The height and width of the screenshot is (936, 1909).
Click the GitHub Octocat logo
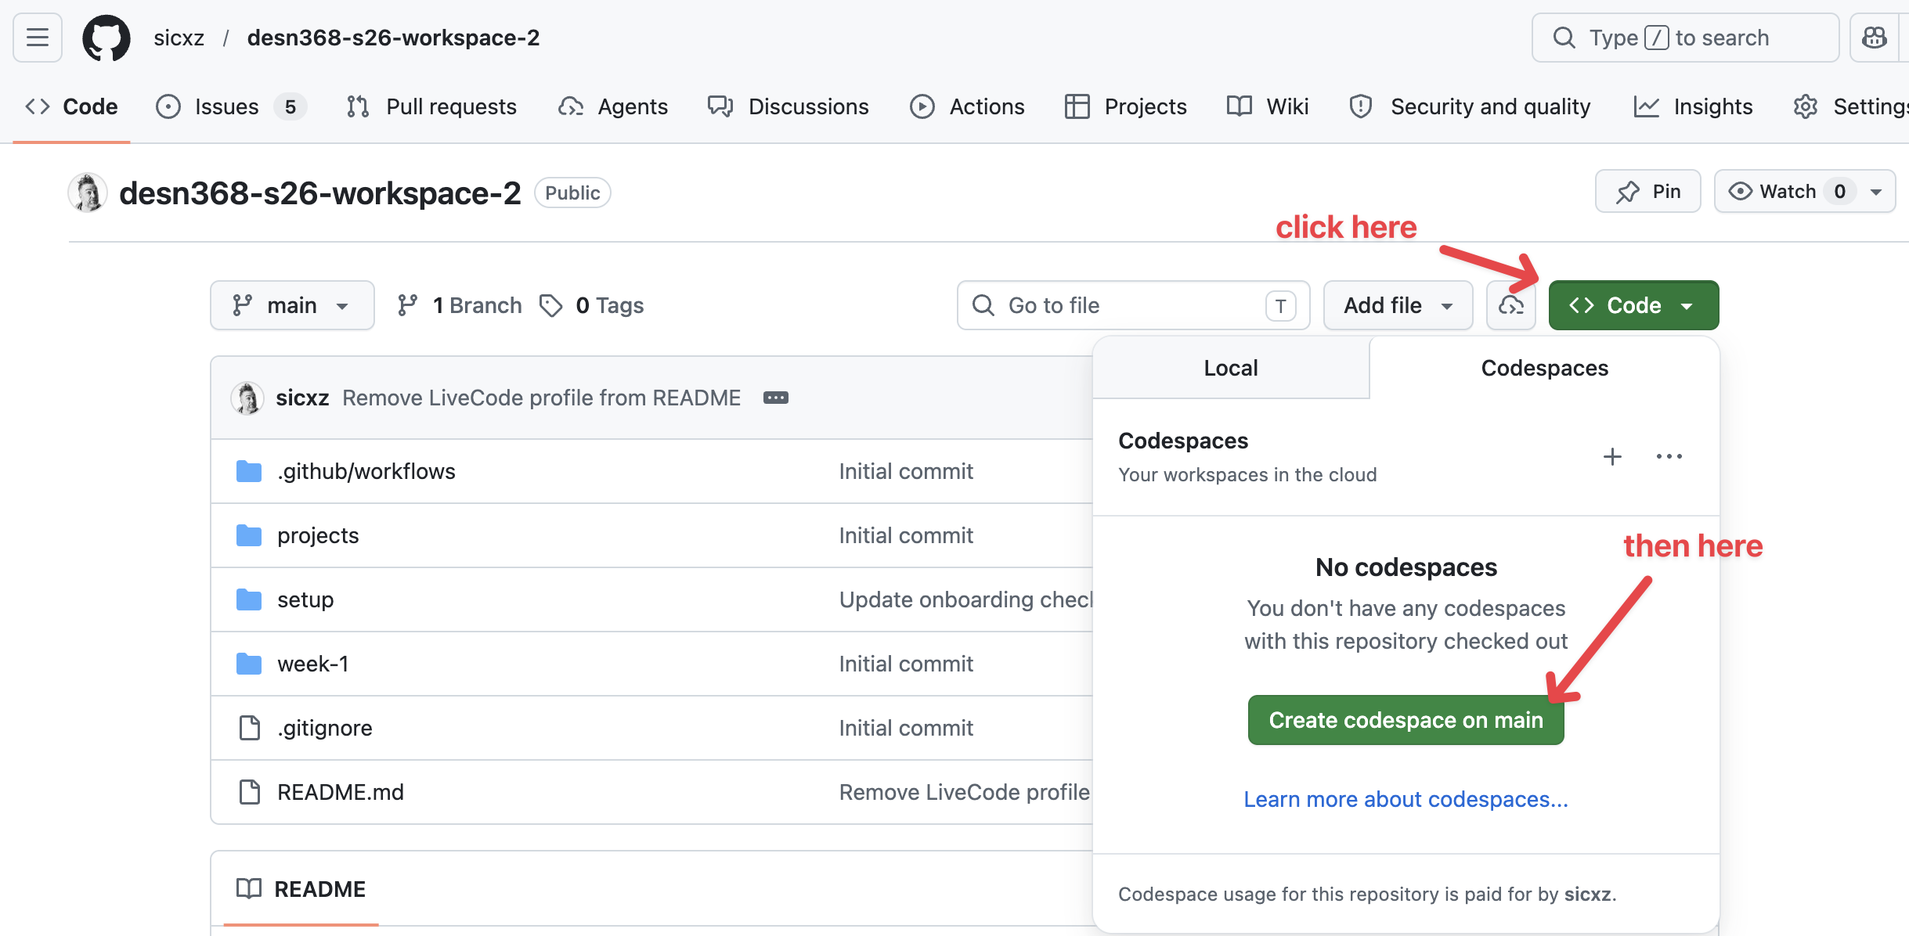pyautogui.click(x=106, y=38)
